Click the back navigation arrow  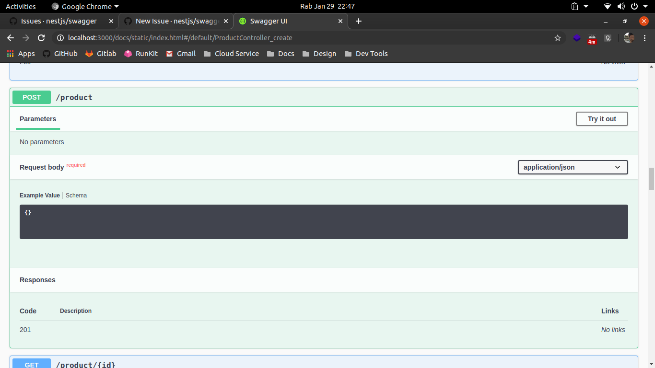tap(10, 37)
